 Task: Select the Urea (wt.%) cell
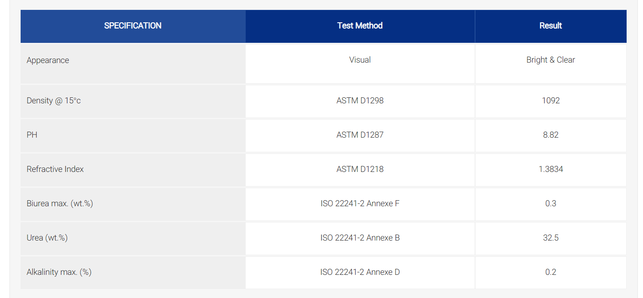click(133, 238)
